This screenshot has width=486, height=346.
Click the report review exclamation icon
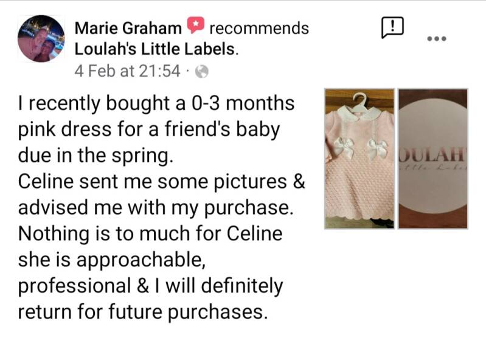tap(392, 27)
